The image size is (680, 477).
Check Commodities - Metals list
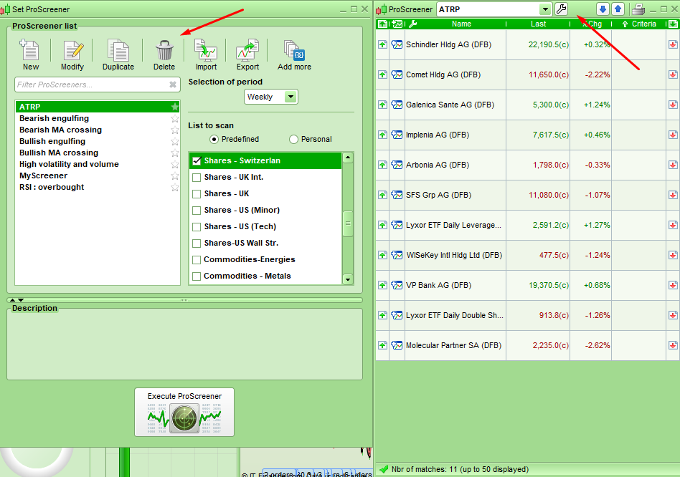pos(197,276)
